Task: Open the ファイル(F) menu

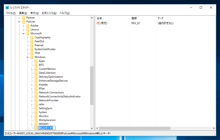Action: pyautogui.click(x=10, y=13)
